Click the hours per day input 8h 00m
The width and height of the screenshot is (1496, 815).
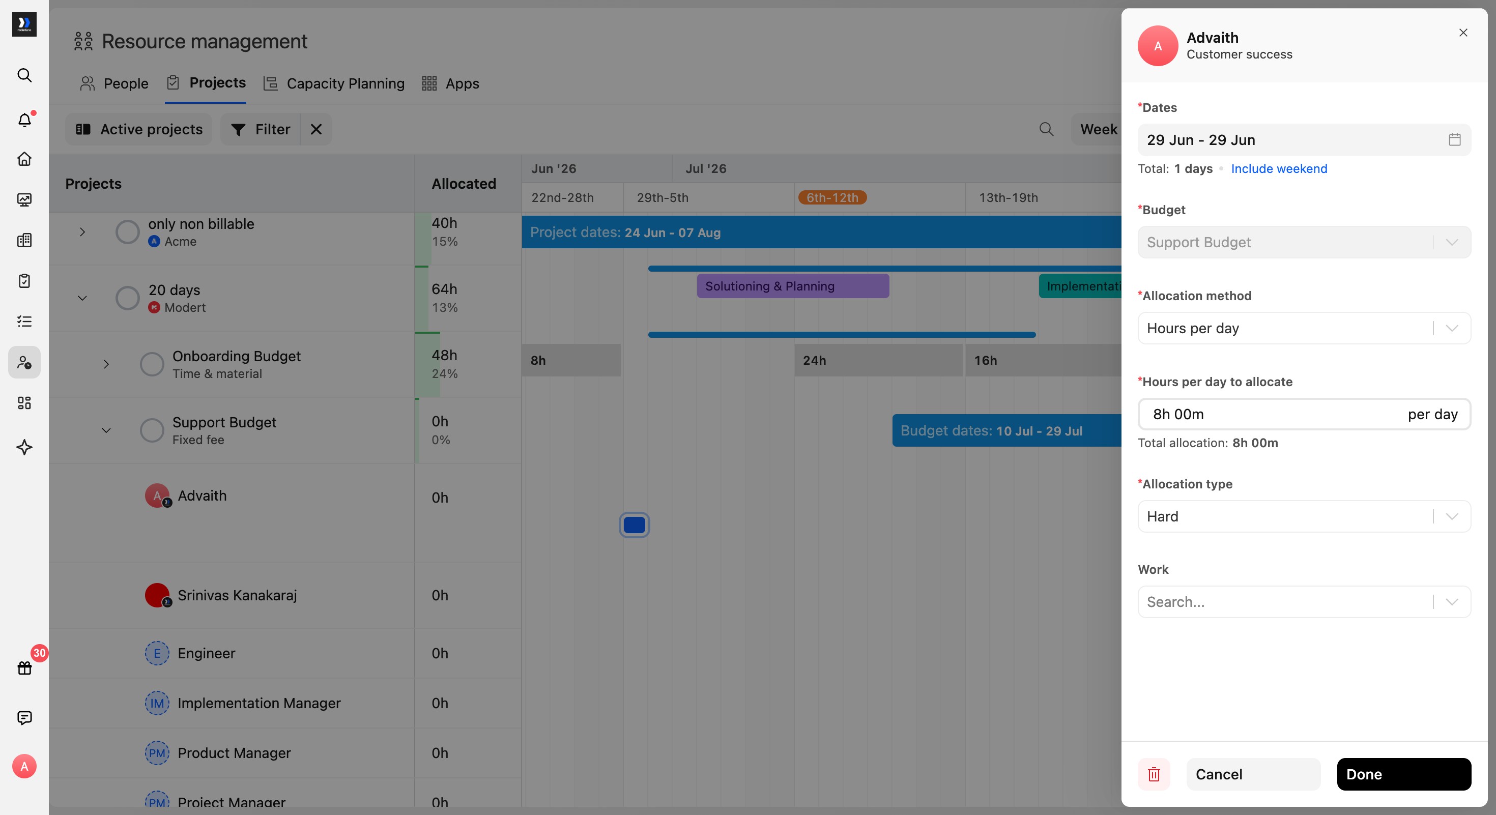(1304, 414)
